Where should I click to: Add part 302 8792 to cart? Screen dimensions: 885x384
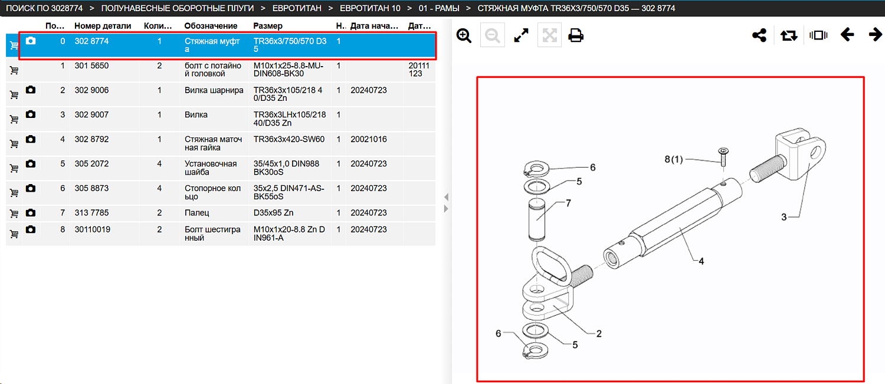[14, 144]
